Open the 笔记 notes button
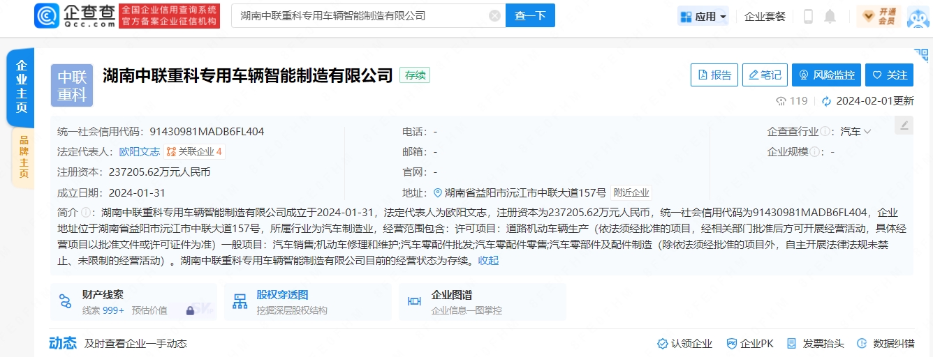933x357 pixels. pos(765,75)
